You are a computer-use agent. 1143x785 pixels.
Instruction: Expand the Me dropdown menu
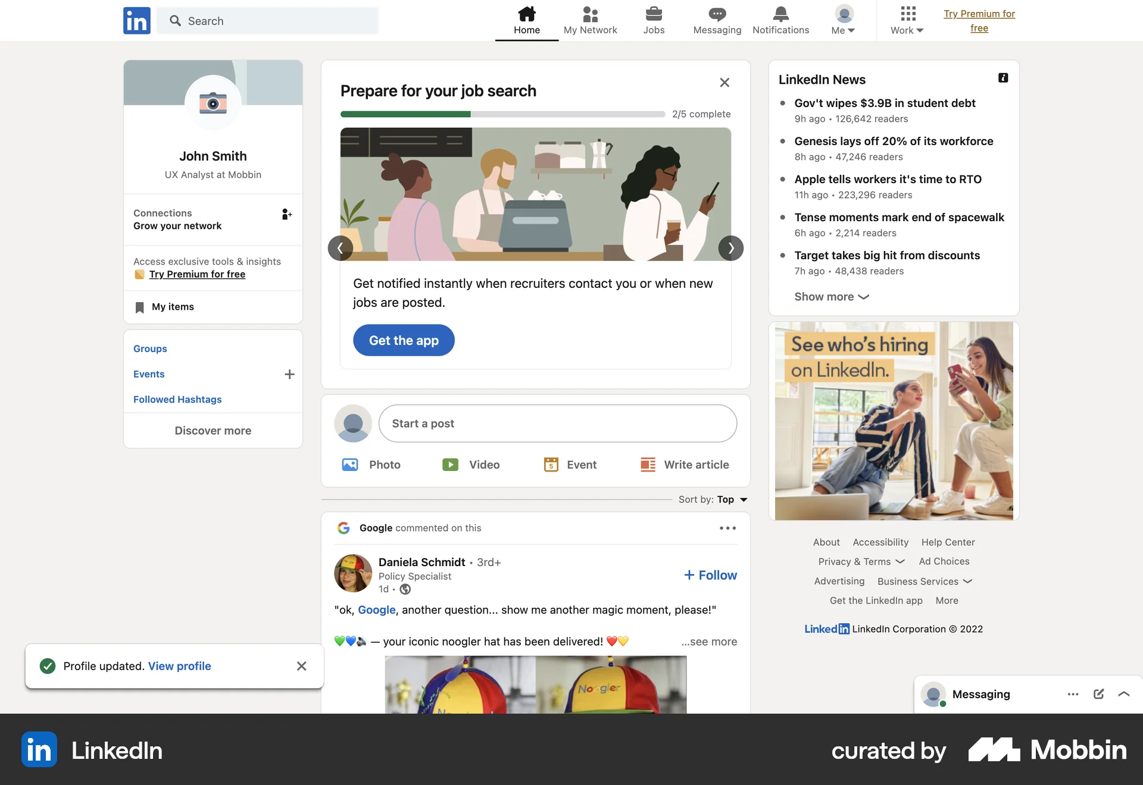843,21
